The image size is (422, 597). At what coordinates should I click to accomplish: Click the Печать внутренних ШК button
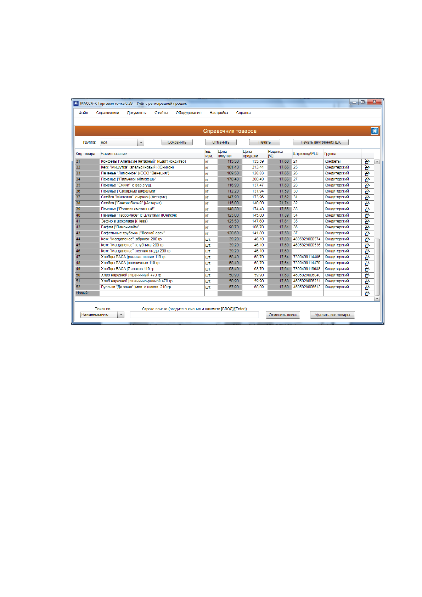pos(321,142)
